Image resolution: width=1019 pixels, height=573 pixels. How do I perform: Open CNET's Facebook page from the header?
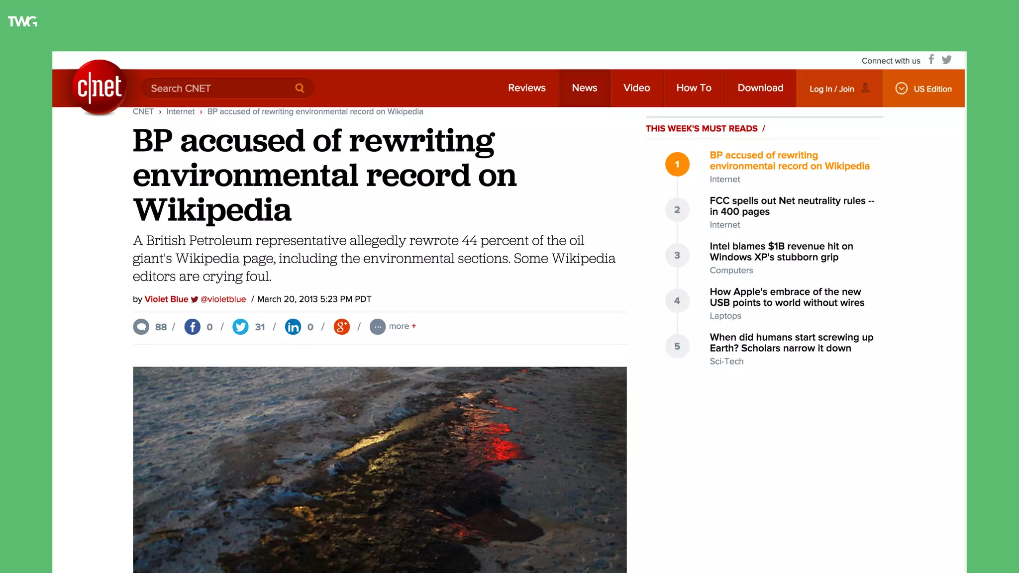pyautogui.click(x=931, y=60)
